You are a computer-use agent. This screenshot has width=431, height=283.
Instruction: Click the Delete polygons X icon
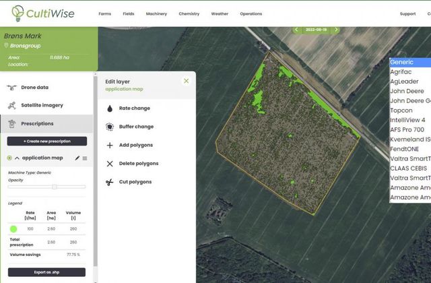(x=110, y=164)
